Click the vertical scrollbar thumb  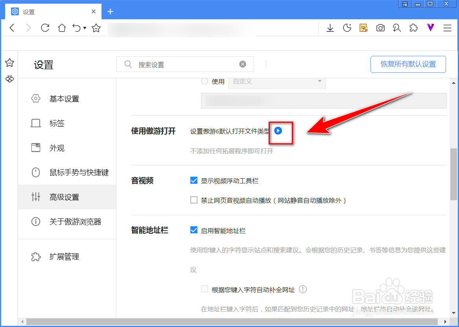coord(453,174)
